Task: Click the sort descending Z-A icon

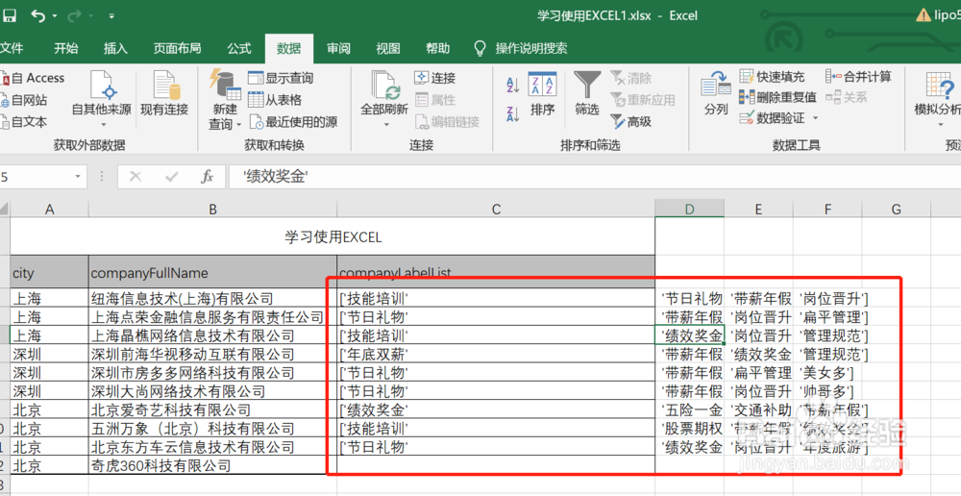Action: point(513,114)
